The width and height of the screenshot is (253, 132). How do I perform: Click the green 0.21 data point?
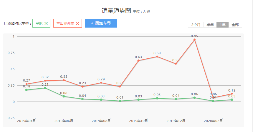click(45, 88)
